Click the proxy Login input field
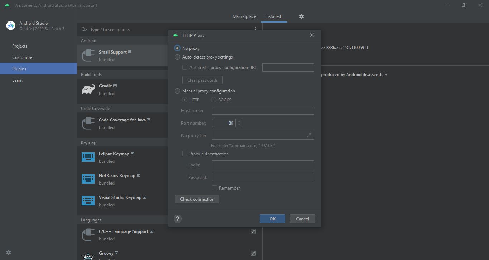The image size is (489, 260). pyautogui.click(x=263, y=165)
